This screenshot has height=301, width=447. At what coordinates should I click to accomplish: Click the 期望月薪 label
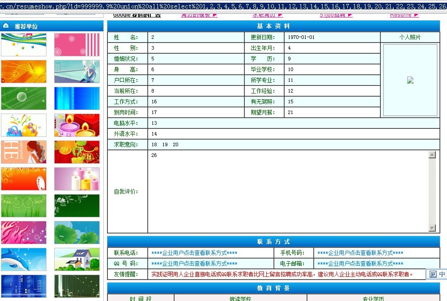click(263, 112)
